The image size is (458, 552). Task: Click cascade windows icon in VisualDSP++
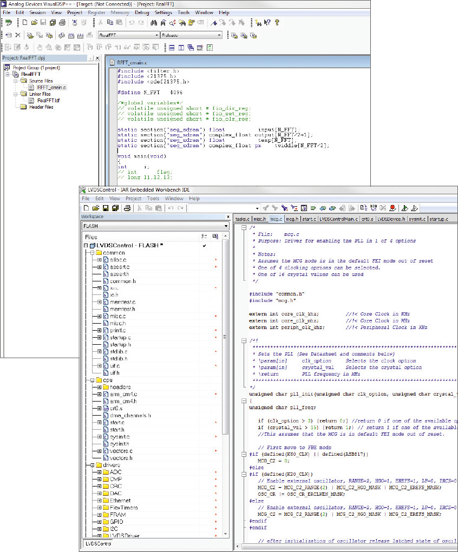pos(191,48)
